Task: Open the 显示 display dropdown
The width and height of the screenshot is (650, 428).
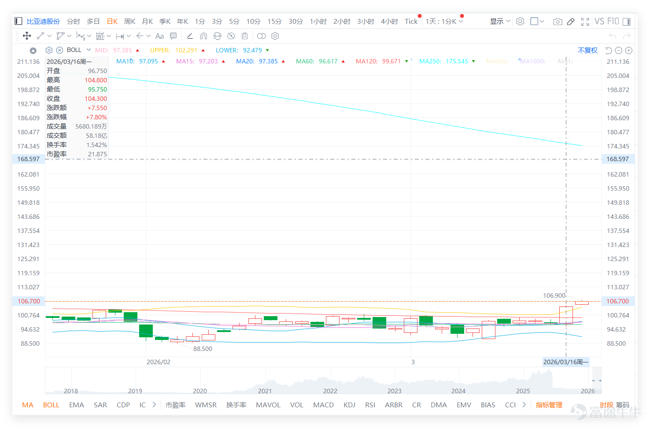Action: pyautogui.click(x=500, y=21)
